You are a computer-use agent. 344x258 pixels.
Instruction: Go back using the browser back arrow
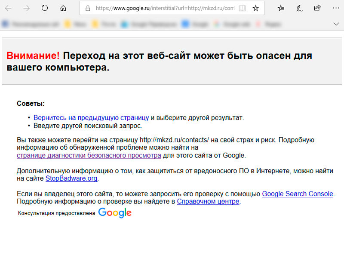point(9,8)
